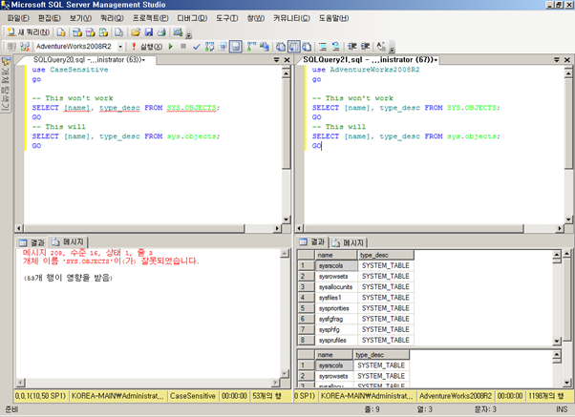
Task: Open the Messages (메시지) tab in left pane
Action: [x=68, y=241]
